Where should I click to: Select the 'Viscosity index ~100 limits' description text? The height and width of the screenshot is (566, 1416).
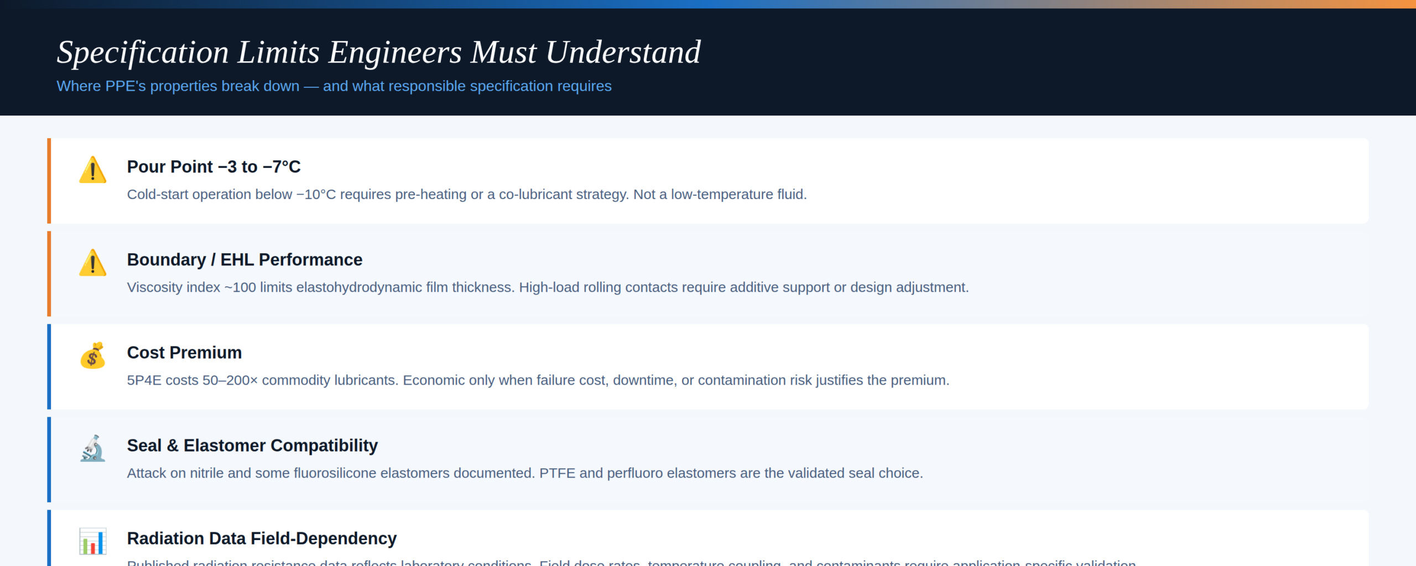tap(548, 287)
